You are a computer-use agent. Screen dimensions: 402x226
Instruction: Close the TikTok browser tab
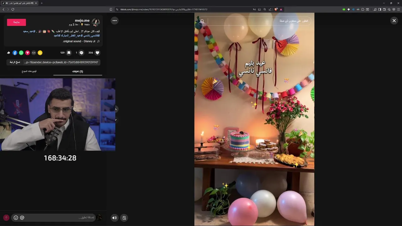(36, 3)
